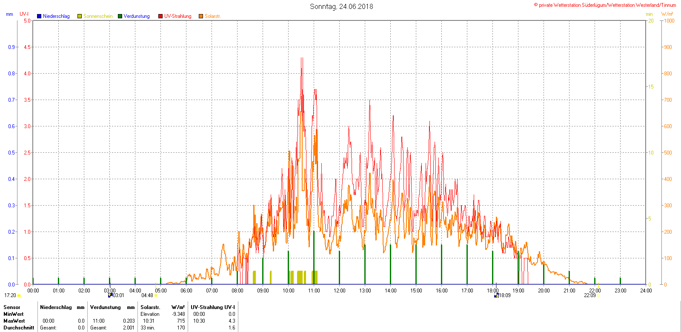The image size is (681, 332).
Task: Click the chart title Sonntag, 24.06.2018
Action: (341, 6)
